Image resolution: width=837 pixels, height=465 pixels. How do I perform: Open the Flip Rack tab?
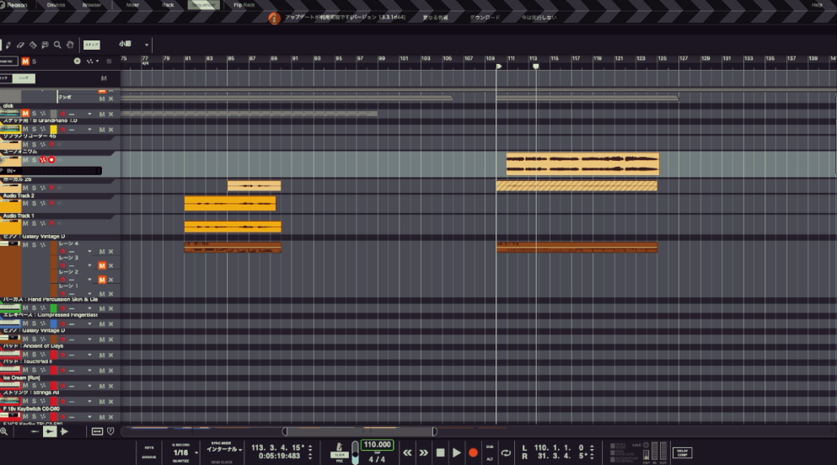244,4
